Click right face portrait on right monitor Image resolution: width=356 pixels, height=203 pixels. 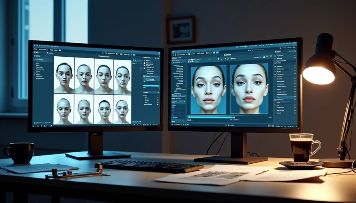click(249, 88)
